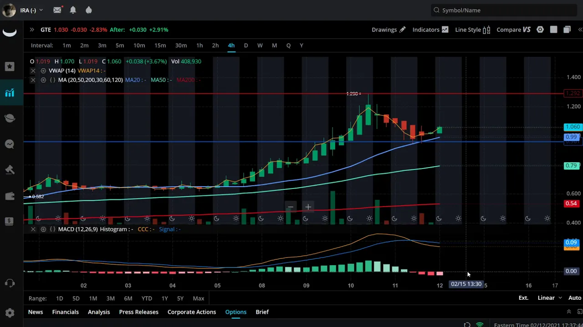
Task: Edit the MA indicator braces icon
Action: click(x=53, y=80)
